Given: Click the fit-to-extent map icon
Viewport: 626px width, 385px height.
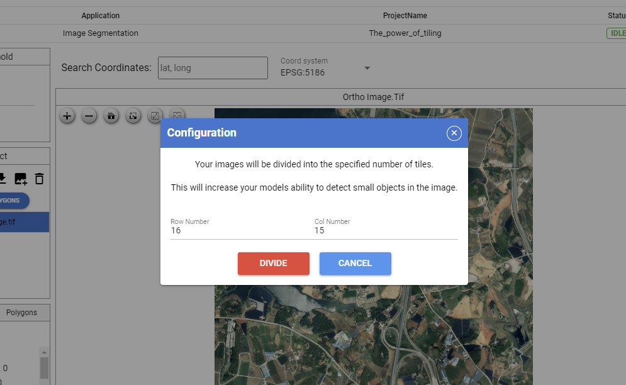Looking at the screenshot, I should (133, 116).
